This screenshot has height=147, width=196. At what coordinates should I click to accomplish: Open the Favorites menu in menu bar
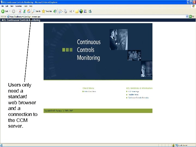(19, 6)
